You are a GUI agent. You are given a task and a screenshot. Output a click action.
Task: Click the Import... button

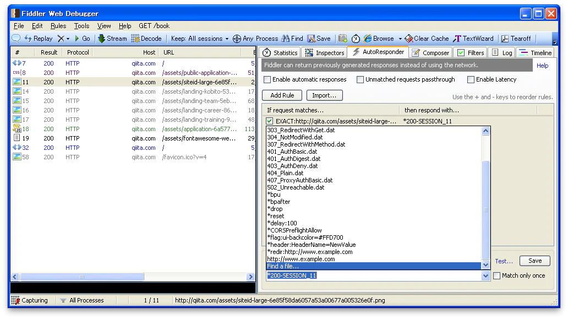(x=325, y=95)
